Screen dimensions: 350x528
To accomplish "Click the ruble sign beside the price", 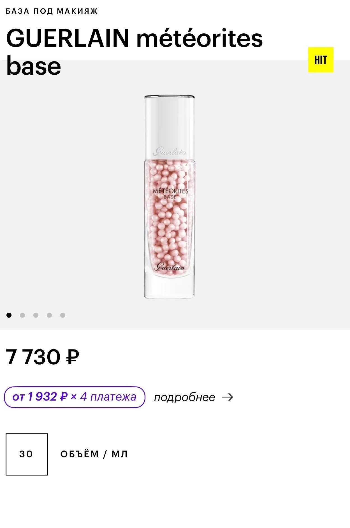I will coord(73,357).
